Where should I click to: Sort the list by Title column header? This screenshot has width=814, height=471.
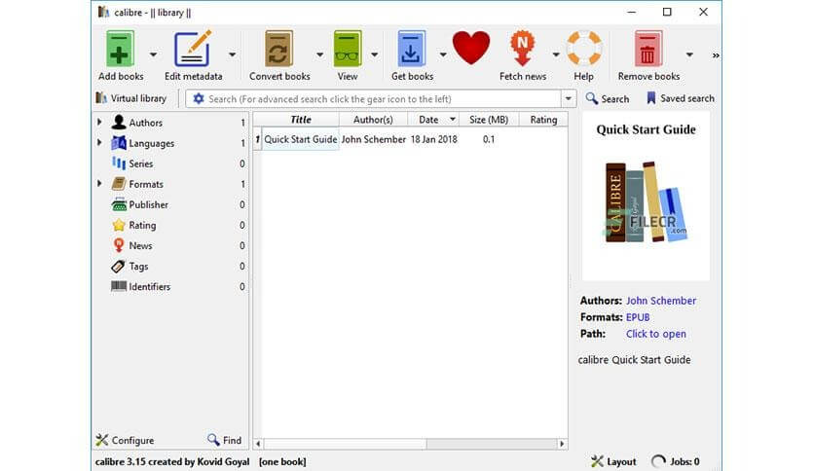(301, 120)
